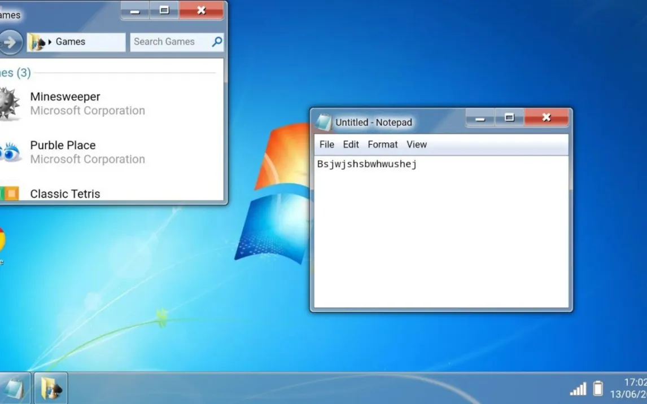
Task: Open the Games folder taskbar icon
Action: point(51,388)
